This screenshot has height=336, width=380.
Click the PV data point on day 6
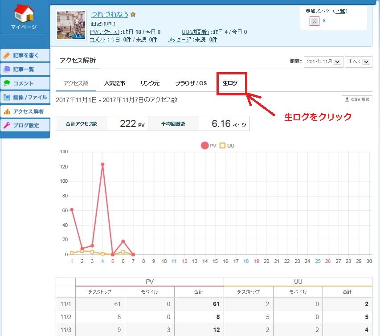(123, 242)
